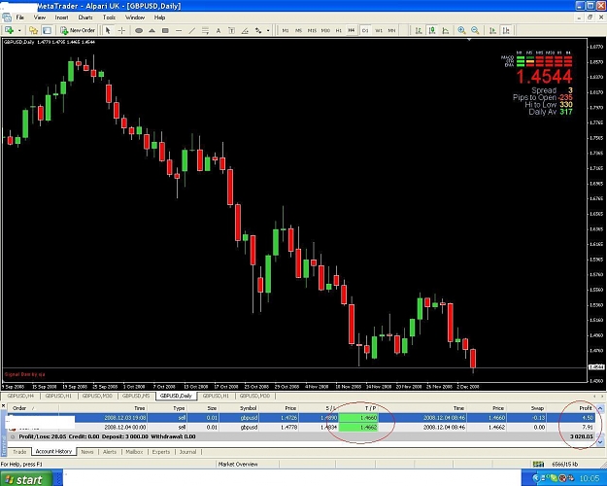Click the Zoom In magnifier icon
This screenshot has width=607, height=486.
(x=461, y=30)
